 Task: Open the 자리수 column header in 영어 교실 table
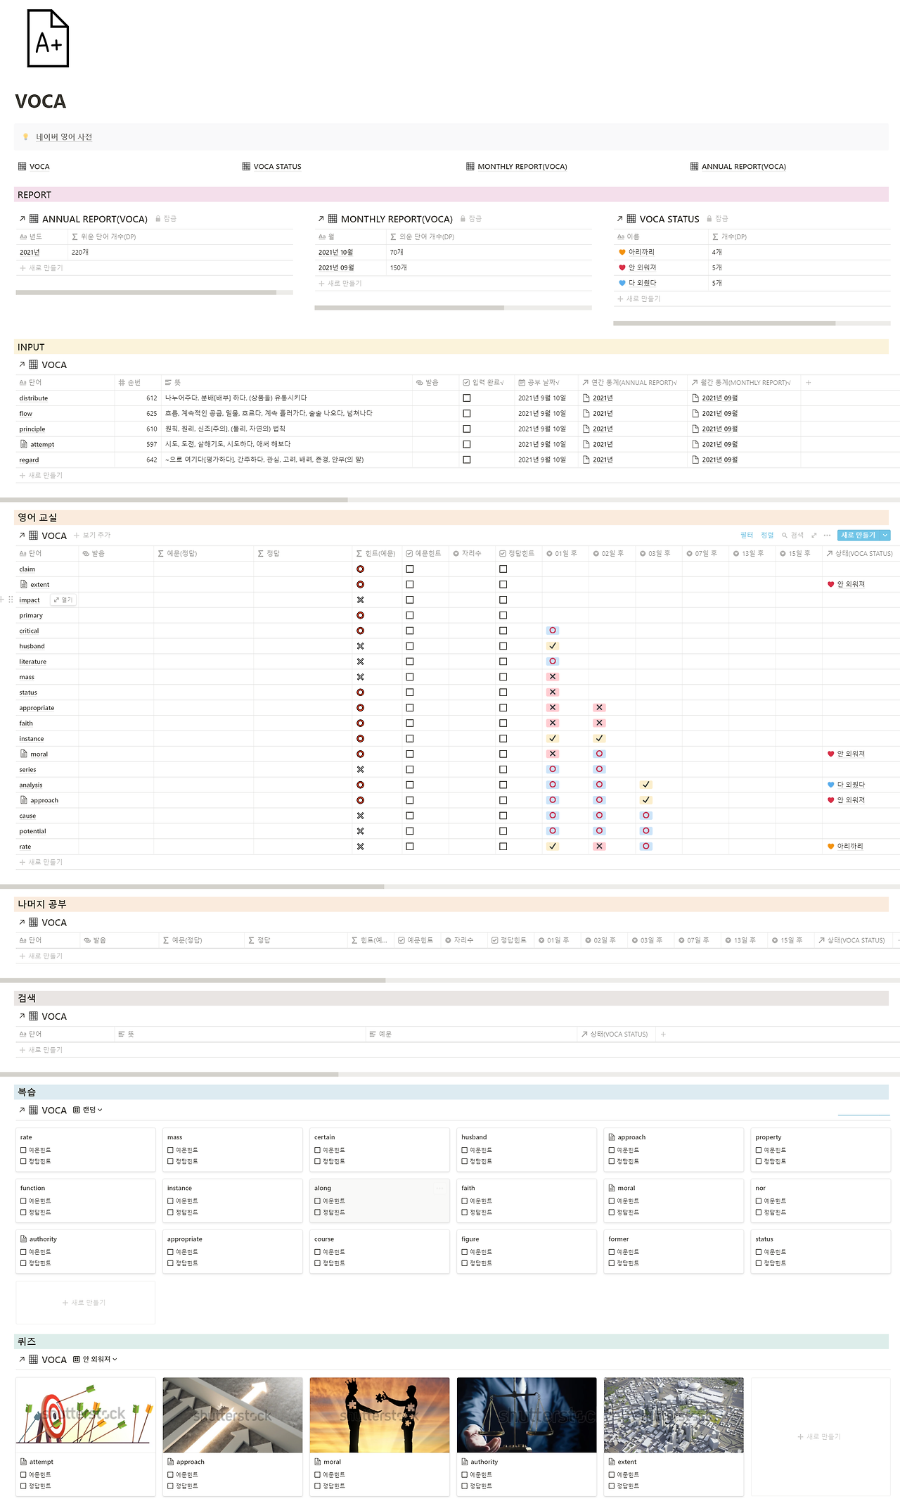click(470, 554)
